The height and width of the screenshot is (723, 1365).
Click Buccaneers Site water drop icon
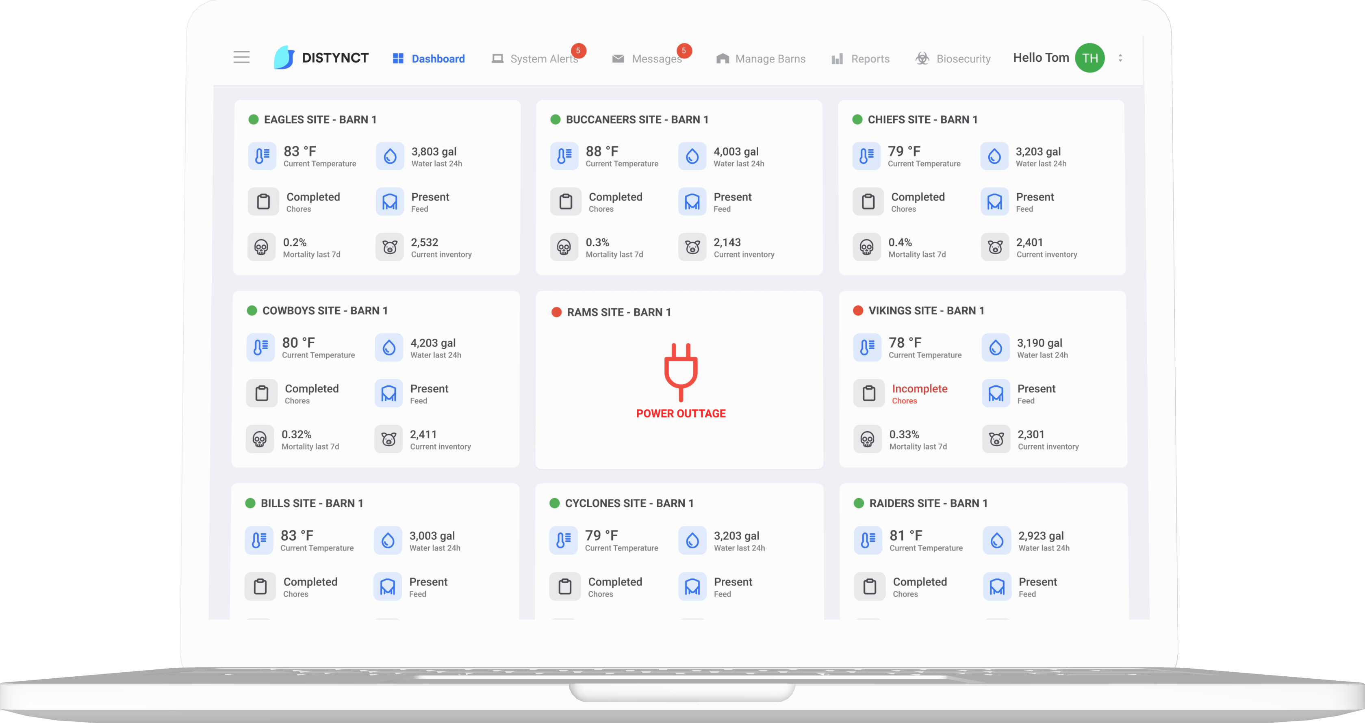coord(692,156)
